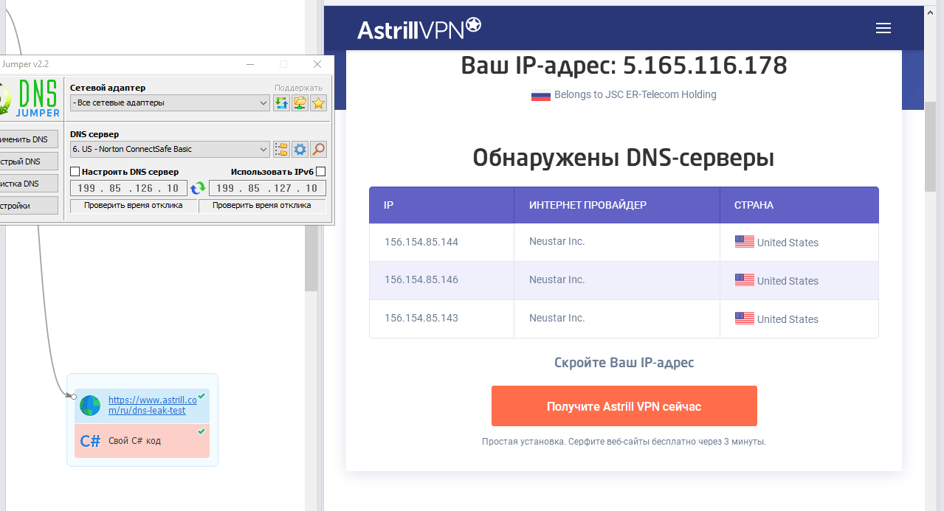The height and width of the screenshot is (511, 944).
Task: Open the hamburger menu on the Astrill page
Action: click(x=883, y=28)
